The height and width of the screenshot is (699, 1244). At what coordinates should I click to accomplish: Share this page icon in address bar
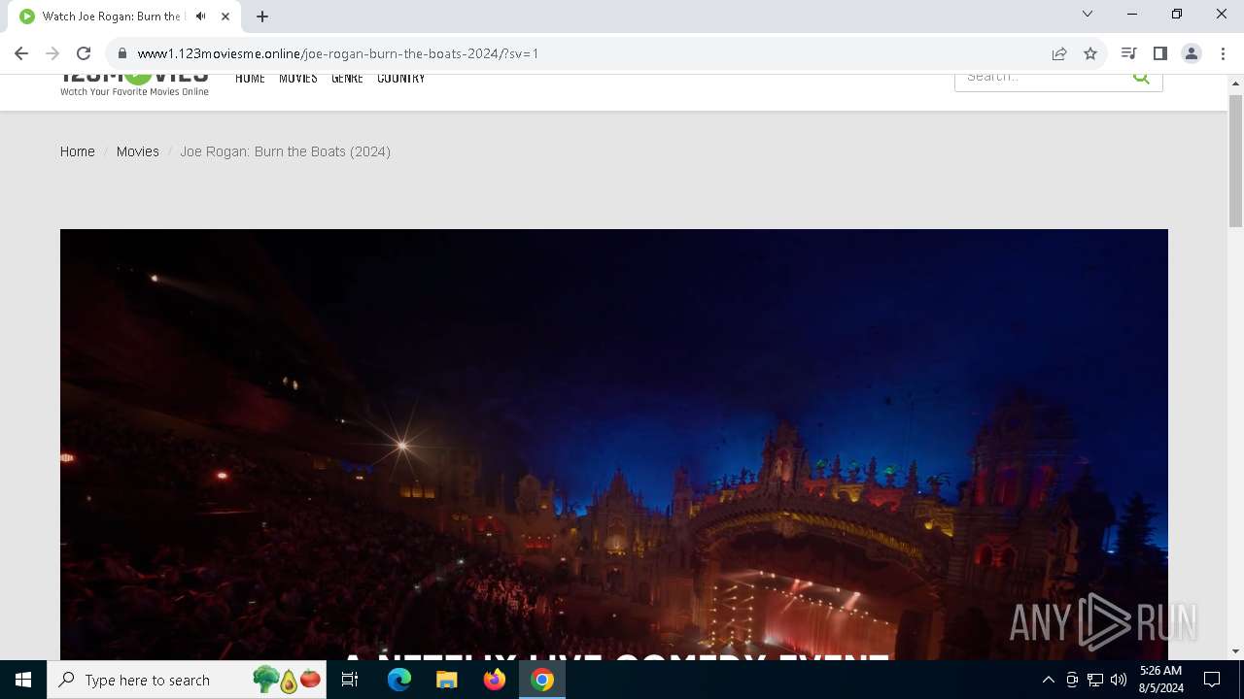click(x=1059, y=53)
